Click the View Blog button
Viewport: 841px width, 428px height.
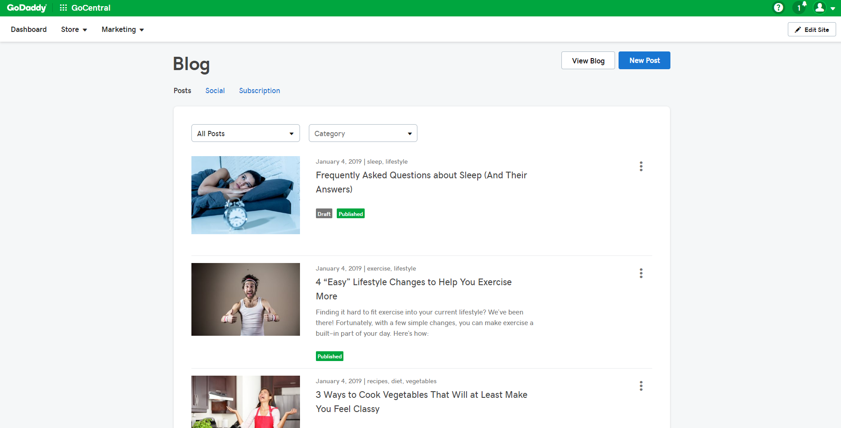click(588, 60)
